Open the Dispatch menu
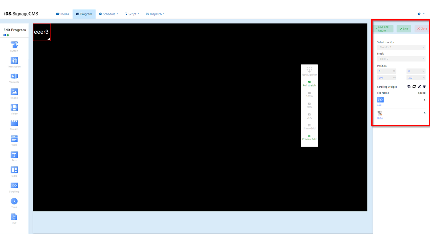The image size is (430, 242). [155, 14]
